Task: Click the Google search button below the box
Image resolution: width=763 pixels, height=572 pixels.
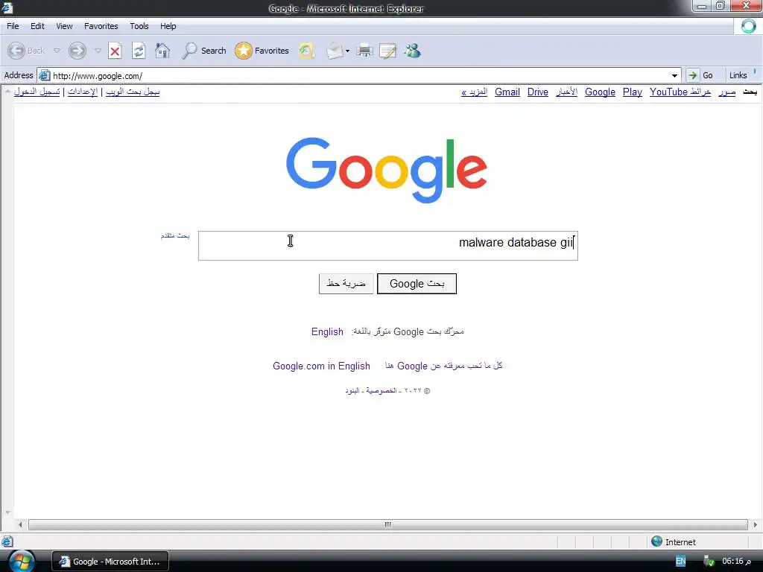Action: (417, 284)
